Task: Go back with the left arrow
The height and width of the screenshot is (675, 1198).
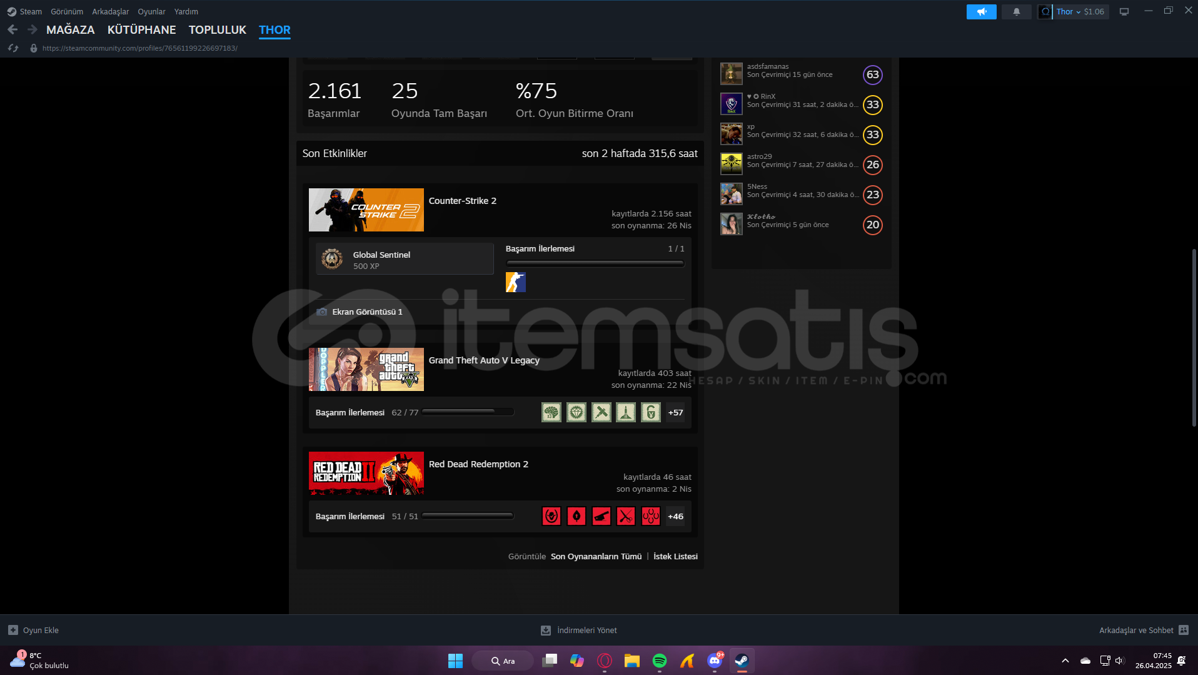Action: tap(12, 29)
